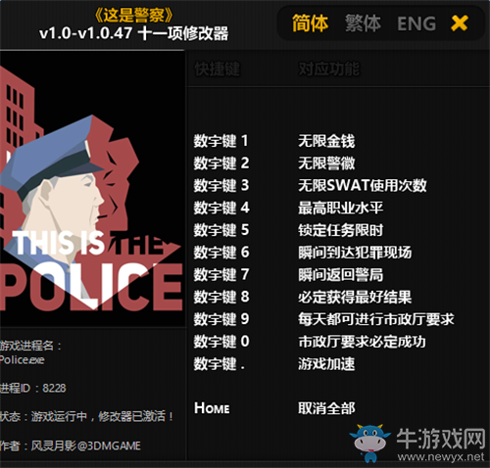Enable 市政厅要求必定成功 option
The height and width of the screenshot is (468, 490).
pyautogui.click(x=362, y=342)
